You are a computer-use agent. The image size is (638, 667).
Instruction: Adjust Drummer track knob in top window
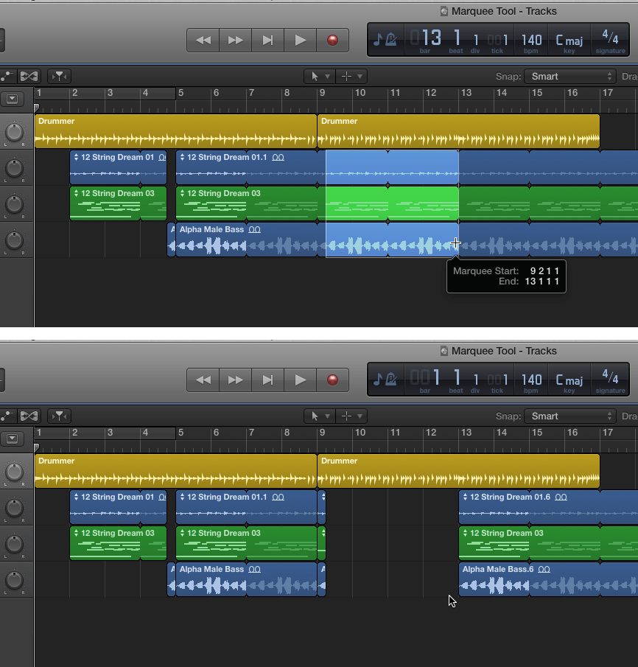[15, 132]
